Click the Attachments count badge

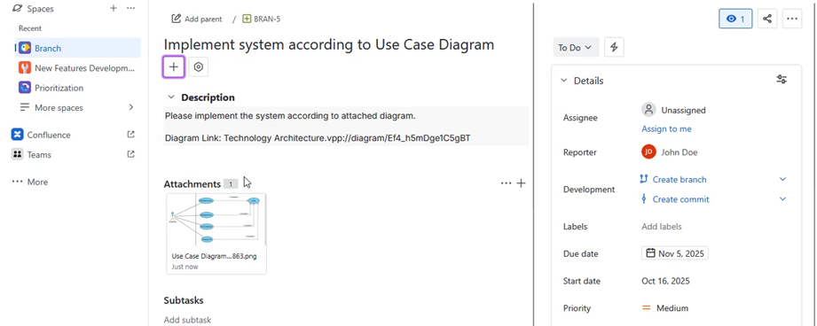(231, 184)
